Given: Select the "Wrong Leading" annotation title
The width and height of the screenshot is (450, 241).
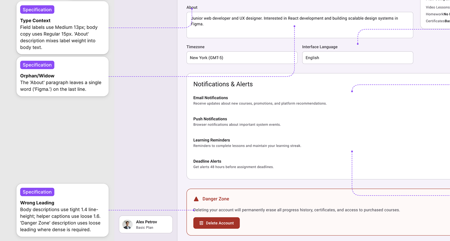Looking at the screenshot, I should coord(37,203).
